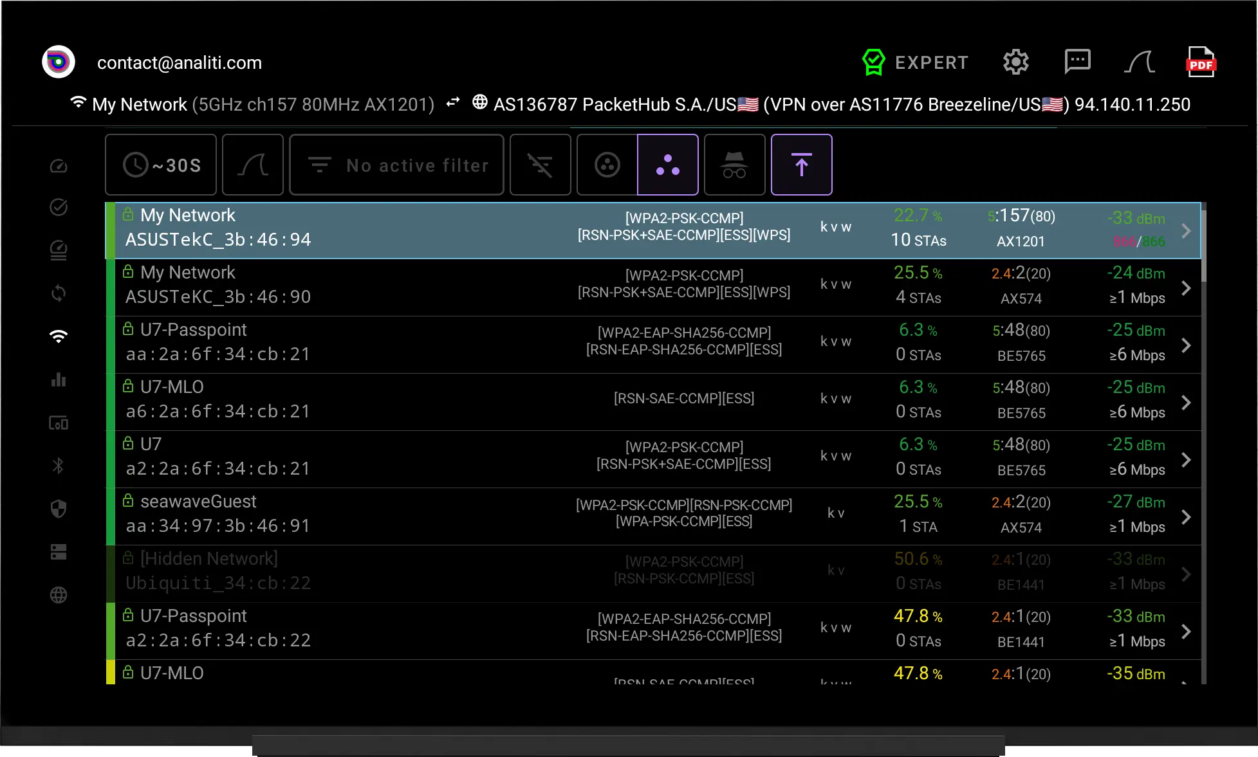Toggle the pin-to-top arrow button
Screen dimensions: 1258x757
801,165
